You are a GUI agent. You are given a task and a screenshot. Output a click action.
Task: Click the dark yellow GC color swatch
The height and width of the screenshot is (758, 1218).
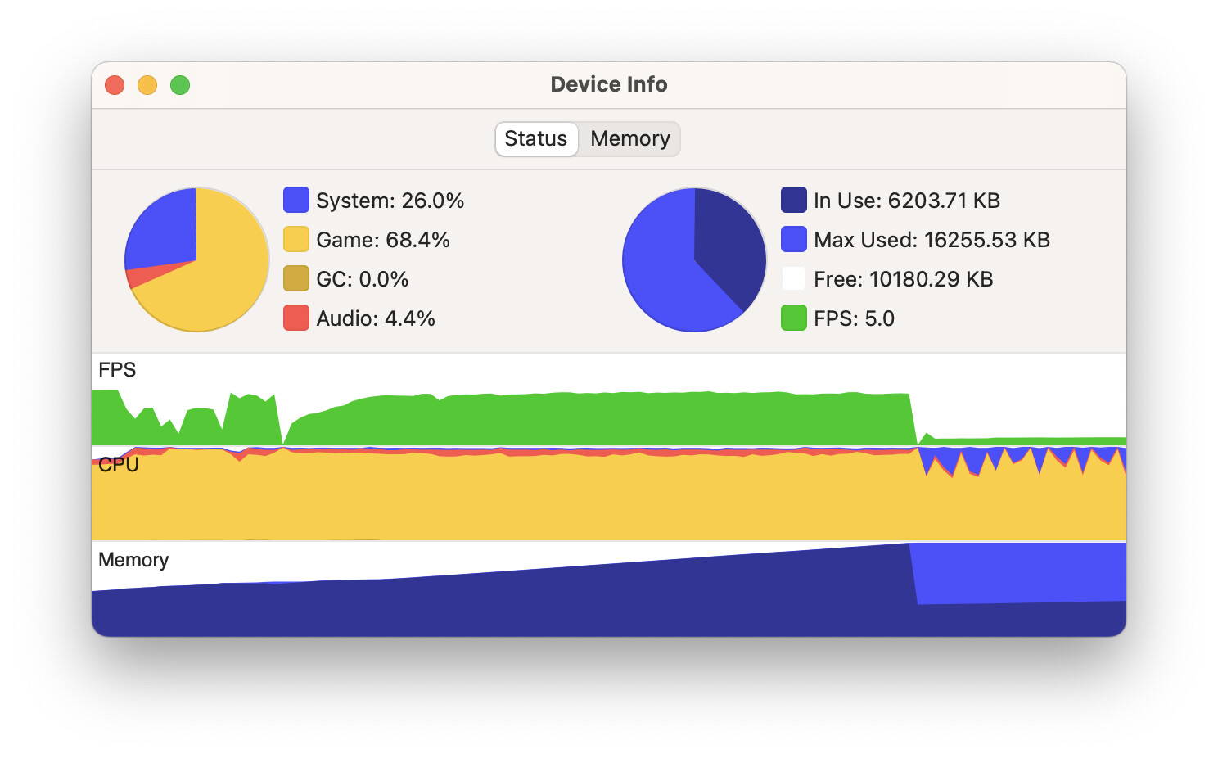pyautogui.click(x=296, y=279)
